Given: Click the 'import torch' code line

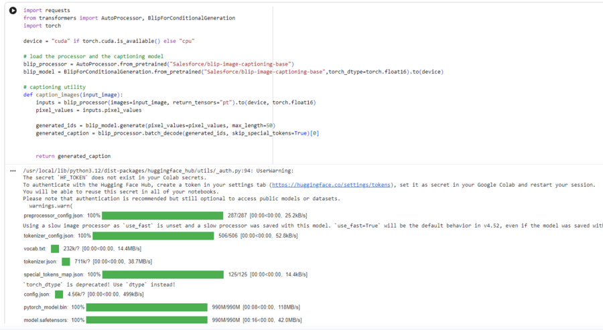Looking at the screenshot, I should [x=42, y=25].
